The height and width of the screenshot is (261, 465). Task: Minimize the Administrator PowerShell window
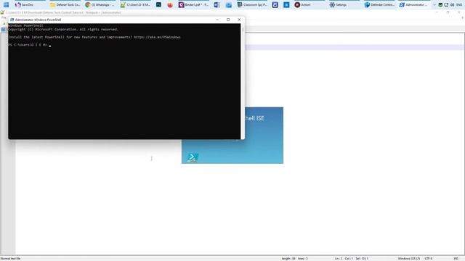click(x=217, y=20)
